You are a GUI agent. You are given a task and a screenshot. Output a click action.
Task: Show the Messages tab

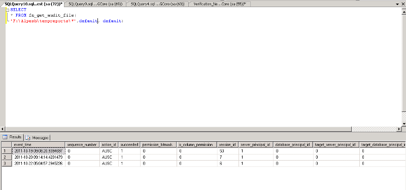(37, 137)
